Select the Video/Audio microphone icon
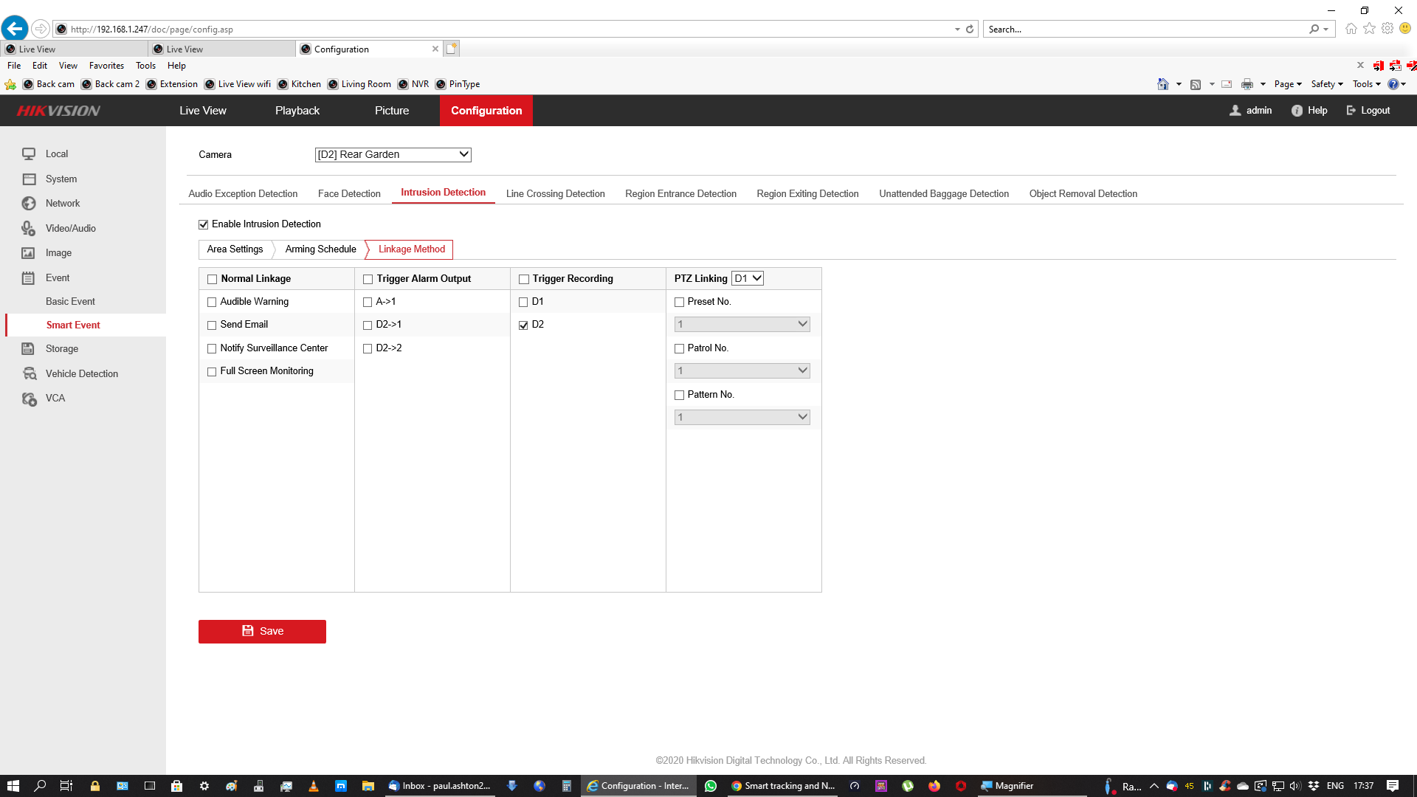1417x797 pixels. [x=29, y=229]
